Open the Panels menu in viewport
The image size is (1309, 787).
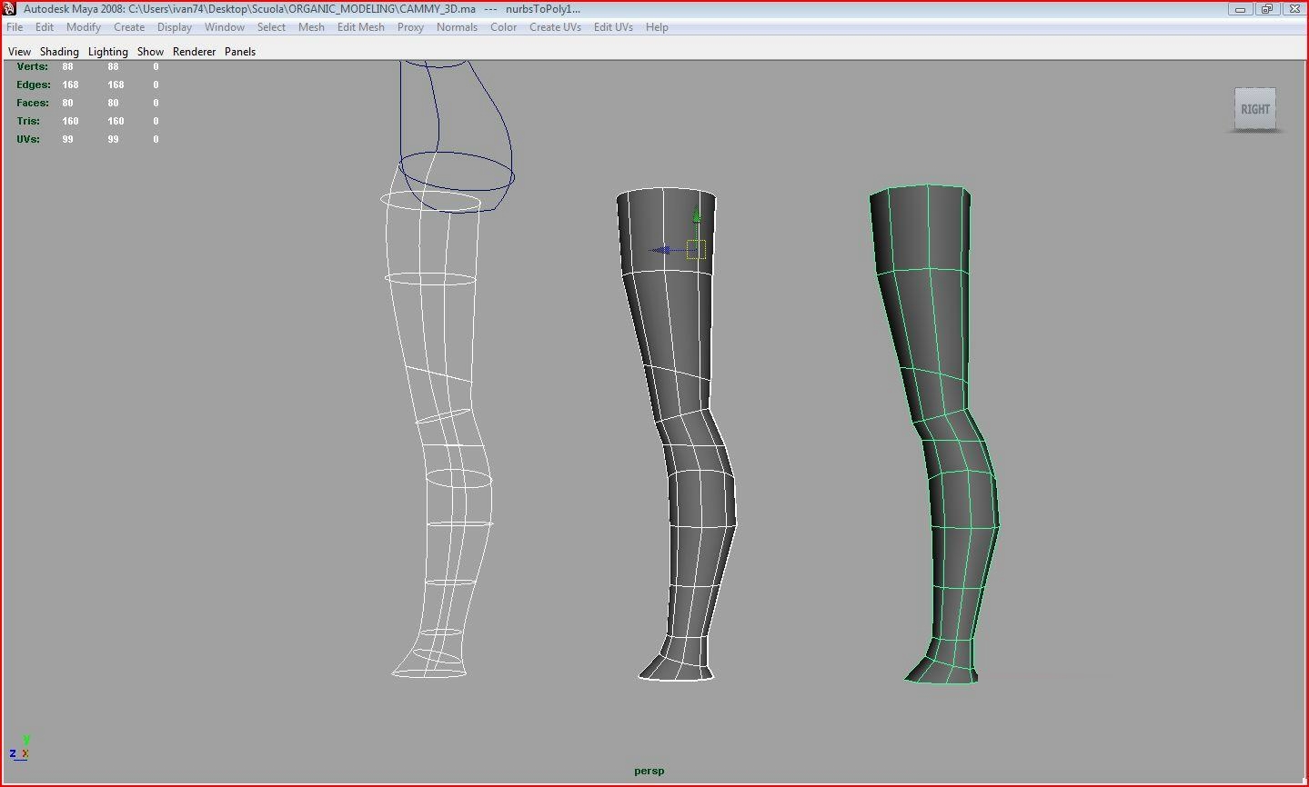[240, 52]
